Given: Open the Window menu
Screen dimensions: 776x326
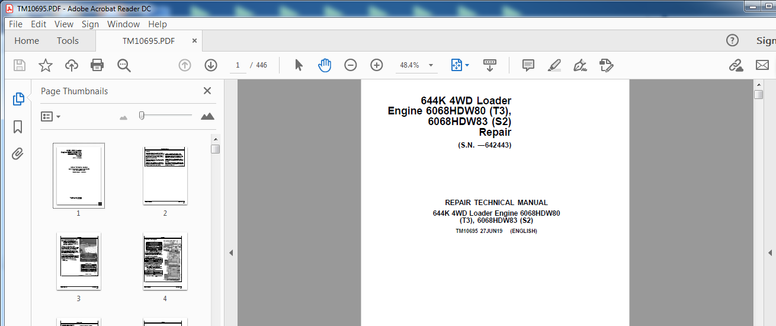Looking at the screenshot, I should pyautogui.click(x=123, y=24).
